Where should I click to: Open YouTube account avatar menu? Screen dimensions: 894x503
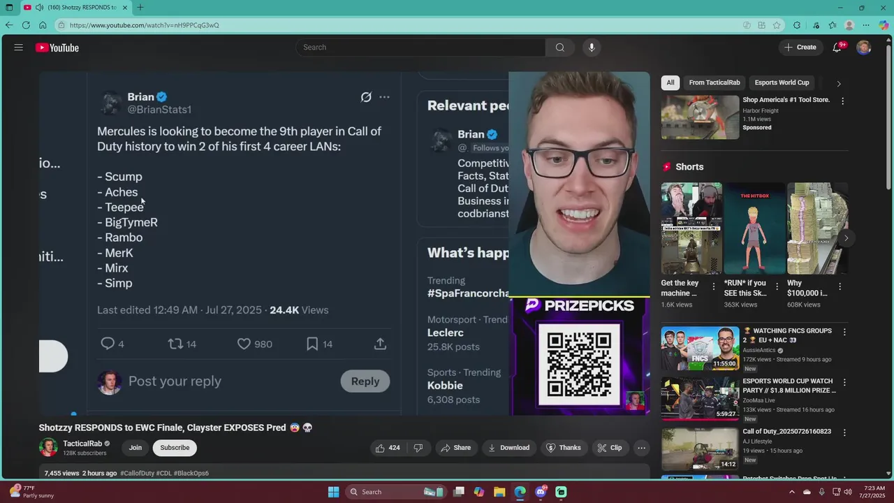pos(864,48)
